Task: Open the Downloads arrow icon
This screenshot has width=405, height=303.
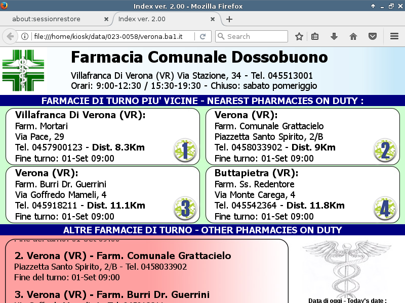Action: 334,36
